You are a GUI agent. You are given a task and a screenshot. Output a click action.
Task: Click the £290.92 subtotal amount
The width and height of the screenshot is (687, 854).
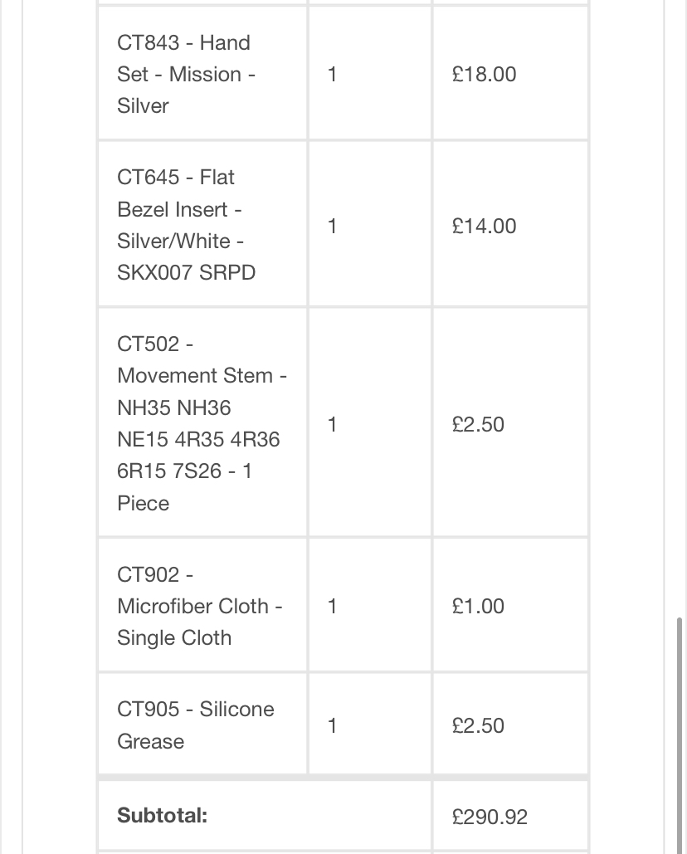(490, 817)
